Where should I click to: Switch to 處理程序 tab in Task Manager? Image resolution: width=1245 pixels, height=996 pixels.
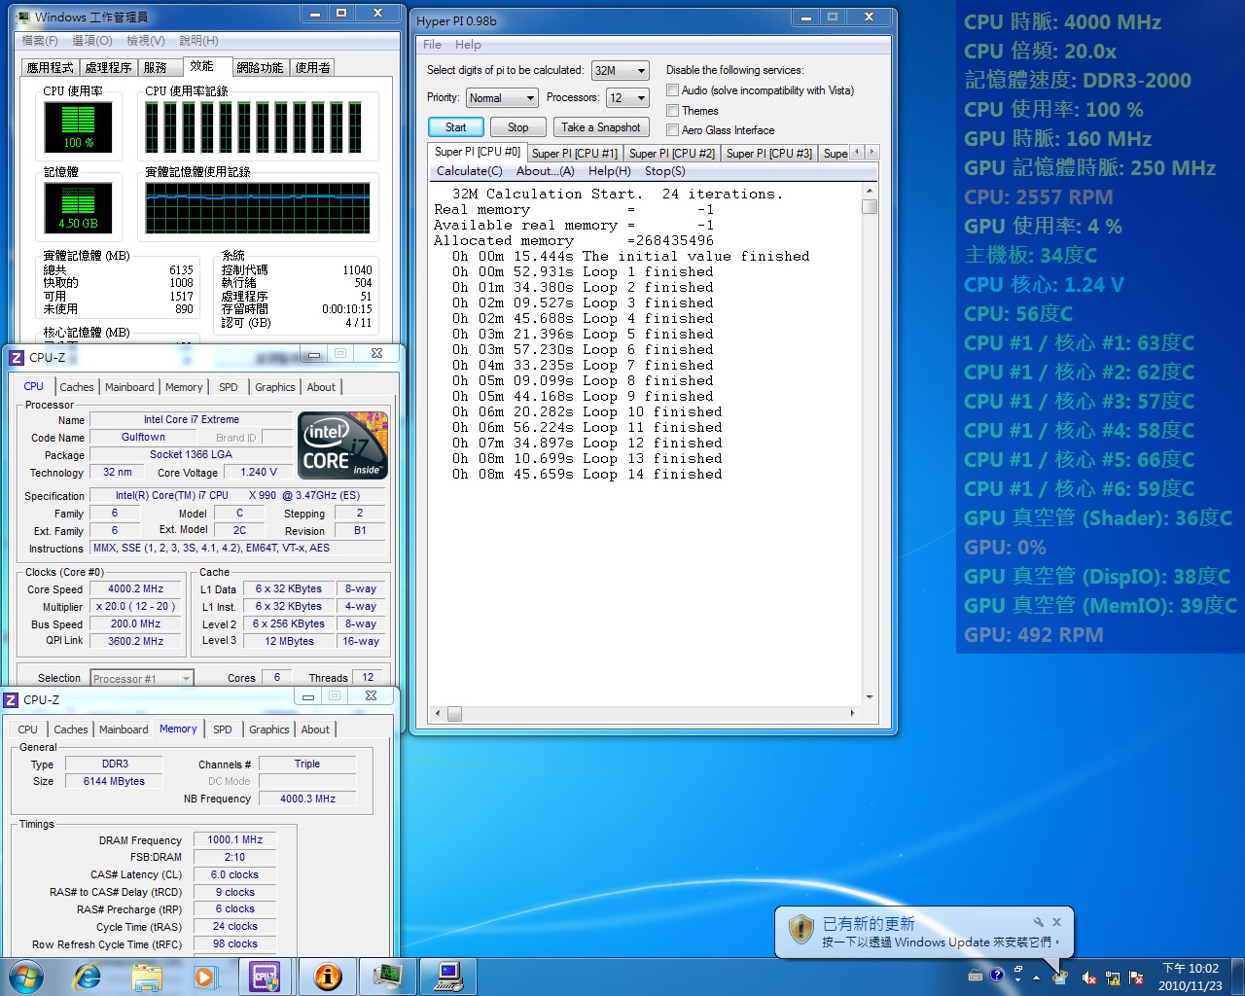[108, 67]
